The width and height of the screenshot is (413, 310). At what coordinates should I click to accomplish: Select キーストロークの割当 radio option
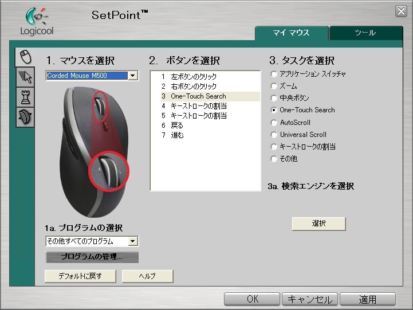pos(274,147)
